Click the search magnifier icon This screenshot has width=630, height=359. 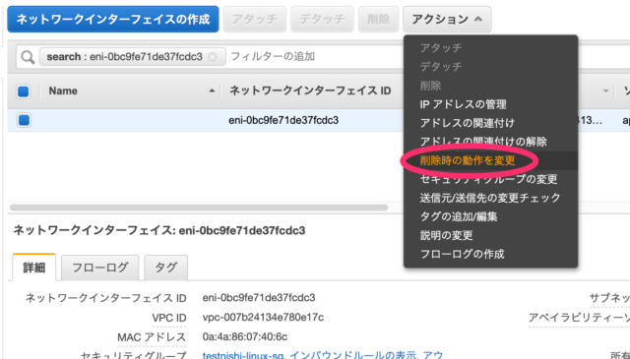coord(28,57)
